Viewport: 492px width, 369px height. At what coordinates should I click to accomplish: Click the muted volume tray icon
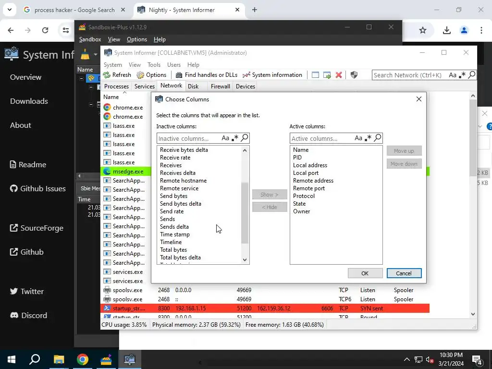coord(430,359)
